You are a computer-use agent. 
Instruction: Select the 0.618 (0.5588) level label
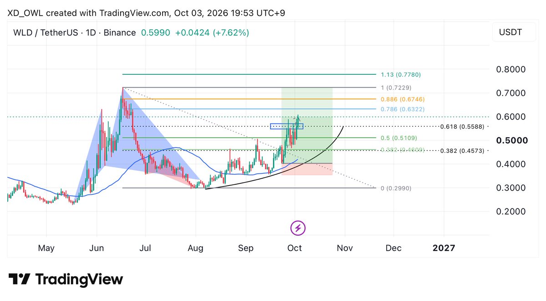click(462, 127)
